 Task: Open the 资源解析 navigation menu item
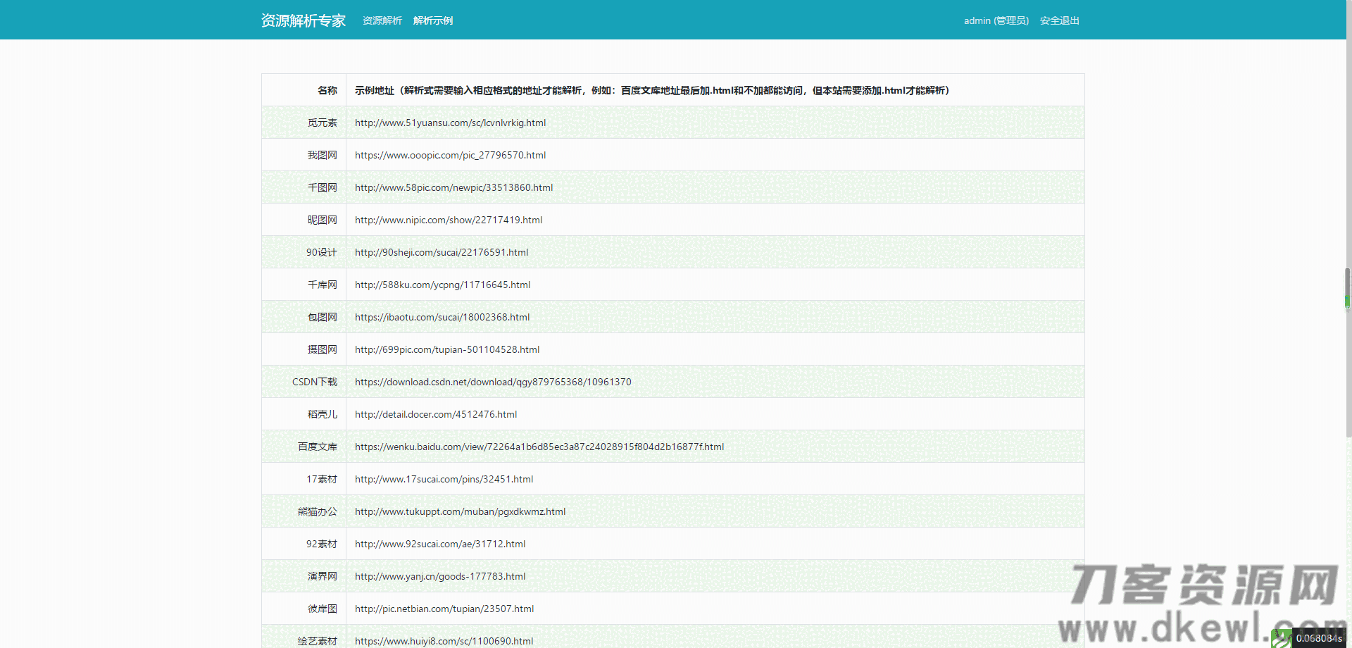382,20
